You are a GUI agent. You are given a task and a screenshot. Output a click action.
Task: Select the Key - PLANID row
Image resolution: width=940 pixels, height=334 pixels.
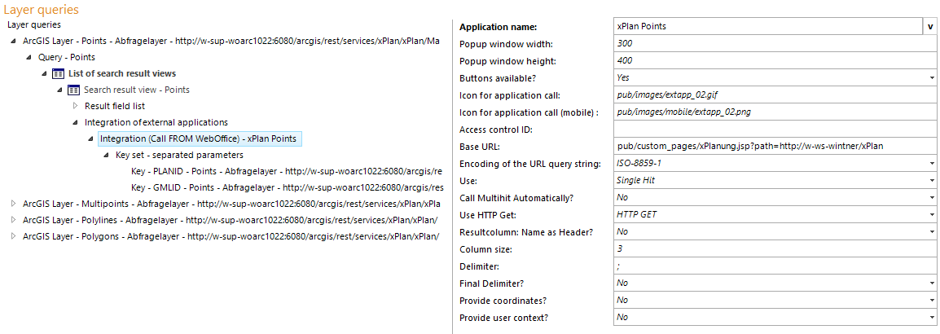tap(286, 171)
